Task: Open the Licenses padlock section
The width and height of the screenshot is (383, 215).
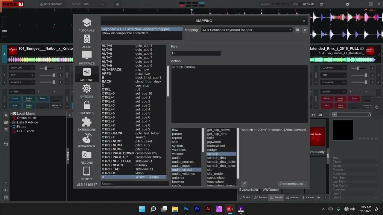Action: pos(87,107)
